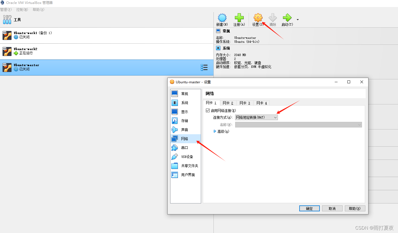398x233 pixels.
Task: Click the 新建(N) new VM toolbar icon
Action: (x=222, y=18)
